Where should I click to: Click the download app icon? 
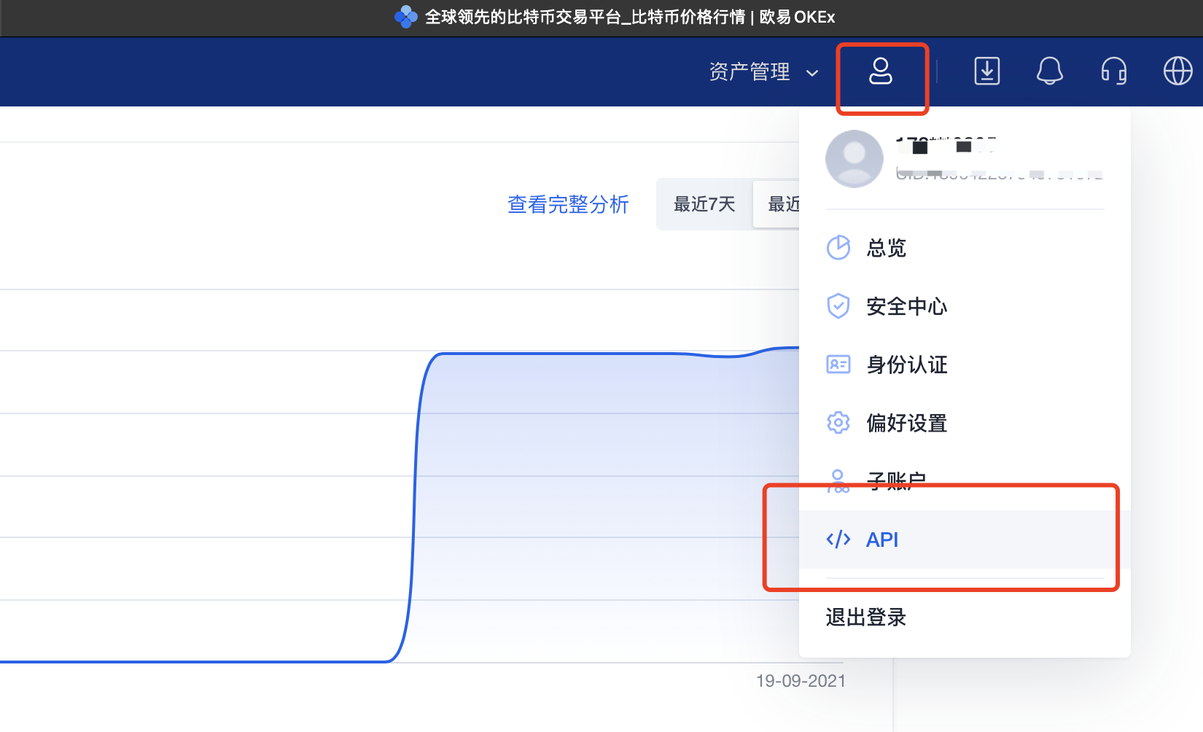(x=986, y=71)
